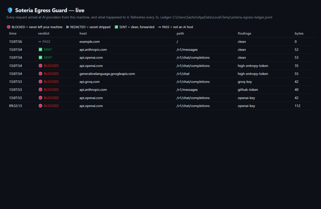Select the 'path' column header
Screen dimensions: 321x209
(180, 33)
